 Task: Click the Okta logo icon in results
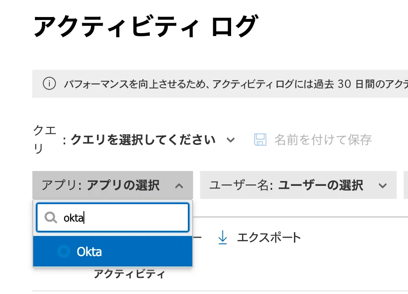click(64, 251)
